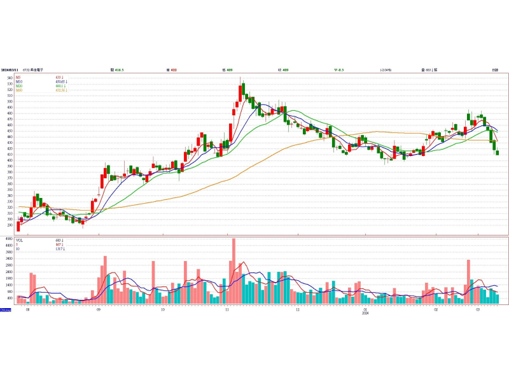This screenshot has height=382, width=509.
Task: Click the 5-day volume average legend label
Action: (17, 244)
